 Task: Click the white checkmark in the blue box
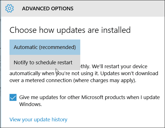pos(13,98)
